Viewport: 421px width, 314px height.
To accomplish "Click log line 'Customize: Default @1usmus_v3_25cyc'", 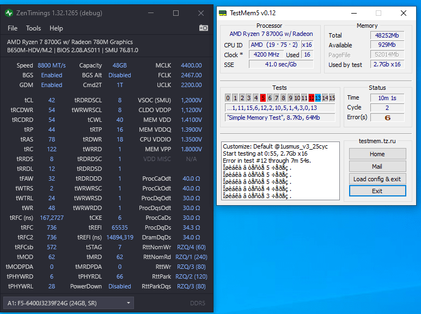I will 275,146.
